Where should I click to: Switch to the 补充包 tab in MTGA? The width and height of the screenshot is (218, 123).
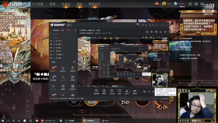click(66, 4)
